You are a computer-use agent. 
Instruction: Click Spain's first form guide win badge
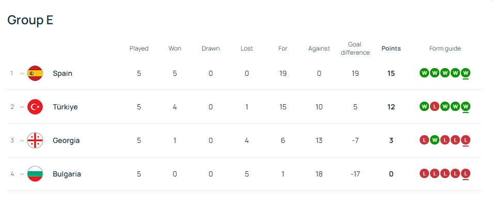click(x=424, y=73)
